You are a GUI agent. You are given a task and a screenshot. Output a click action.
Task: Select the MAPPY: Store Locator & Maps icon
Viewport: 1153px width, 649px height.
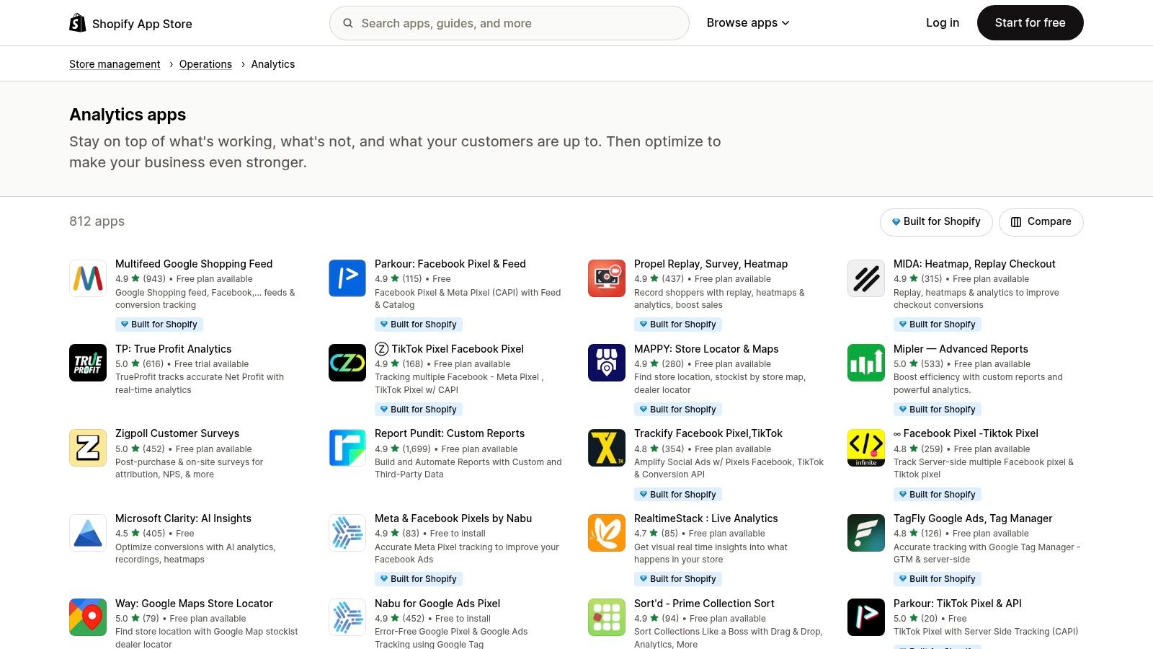[606, 363]
